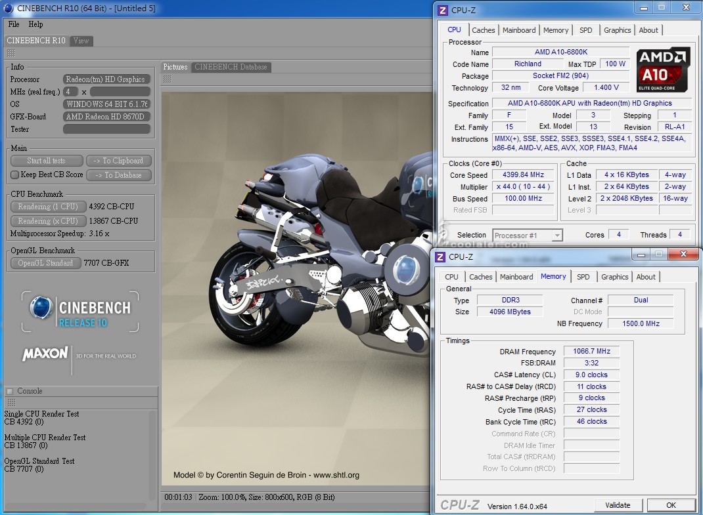Screen dimensions: 703x515
Task: Click the empty Tester input field
Action: 107,129
